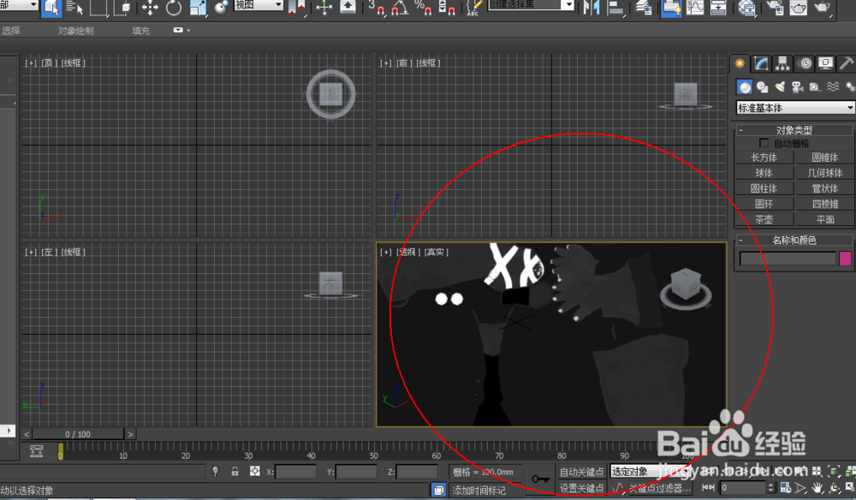Open Rendered Frame Window teapot icon
Image resolution: width=856 pixels, height=500 pixels.
[798, 8]
